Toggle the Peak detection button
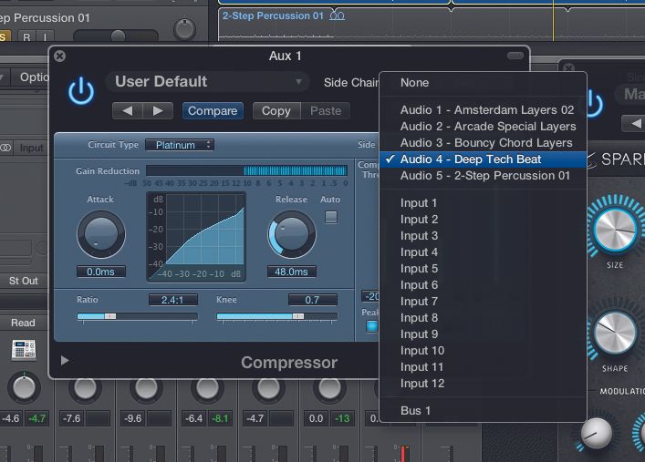645x462 pixels. click(x=372, y=326)
